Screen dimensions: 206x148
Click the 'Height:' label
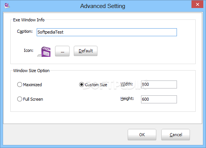point(127,98)
